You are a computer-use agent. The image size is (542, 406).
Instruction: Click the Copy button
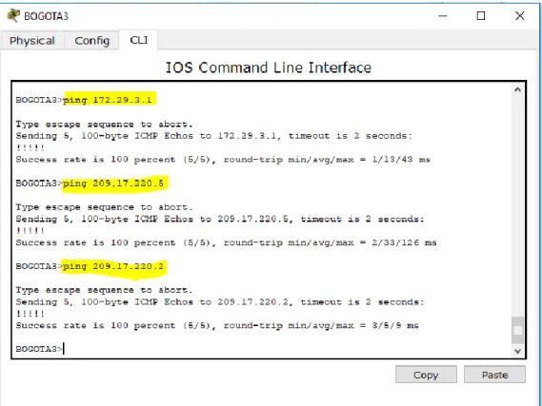(426, 375)
